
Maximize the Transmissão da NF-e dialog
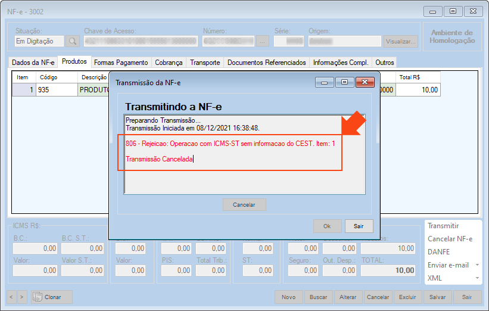[x=344, y=83]
